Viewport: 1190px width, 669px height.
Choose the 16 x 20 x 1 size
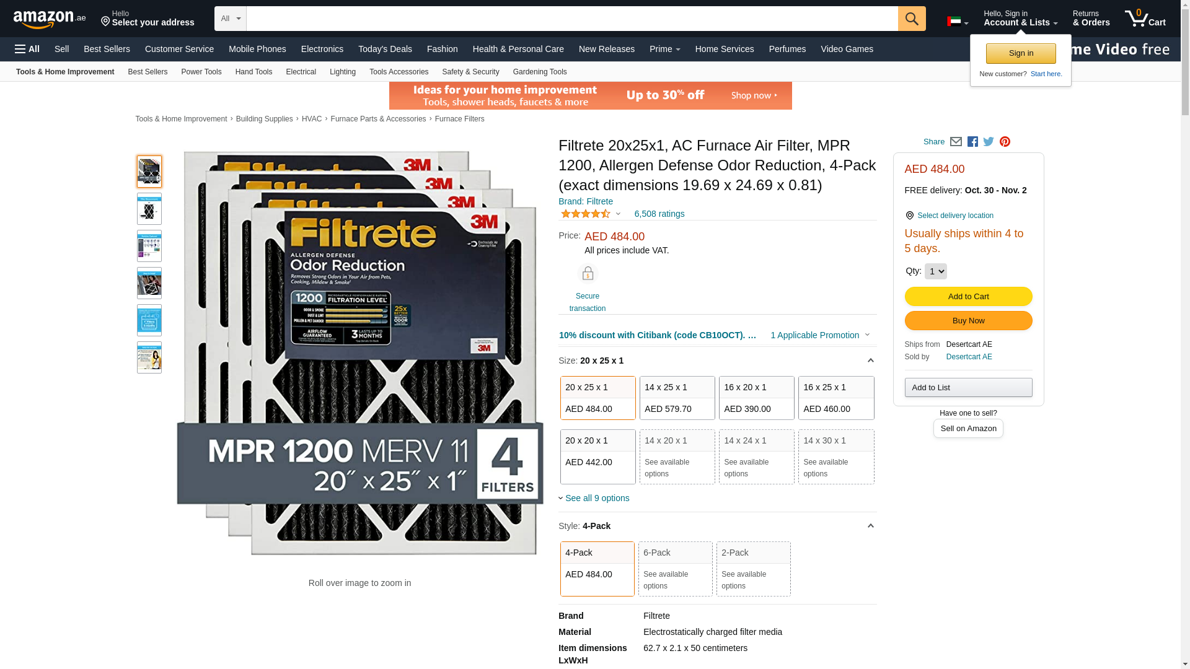click(757, 398)
